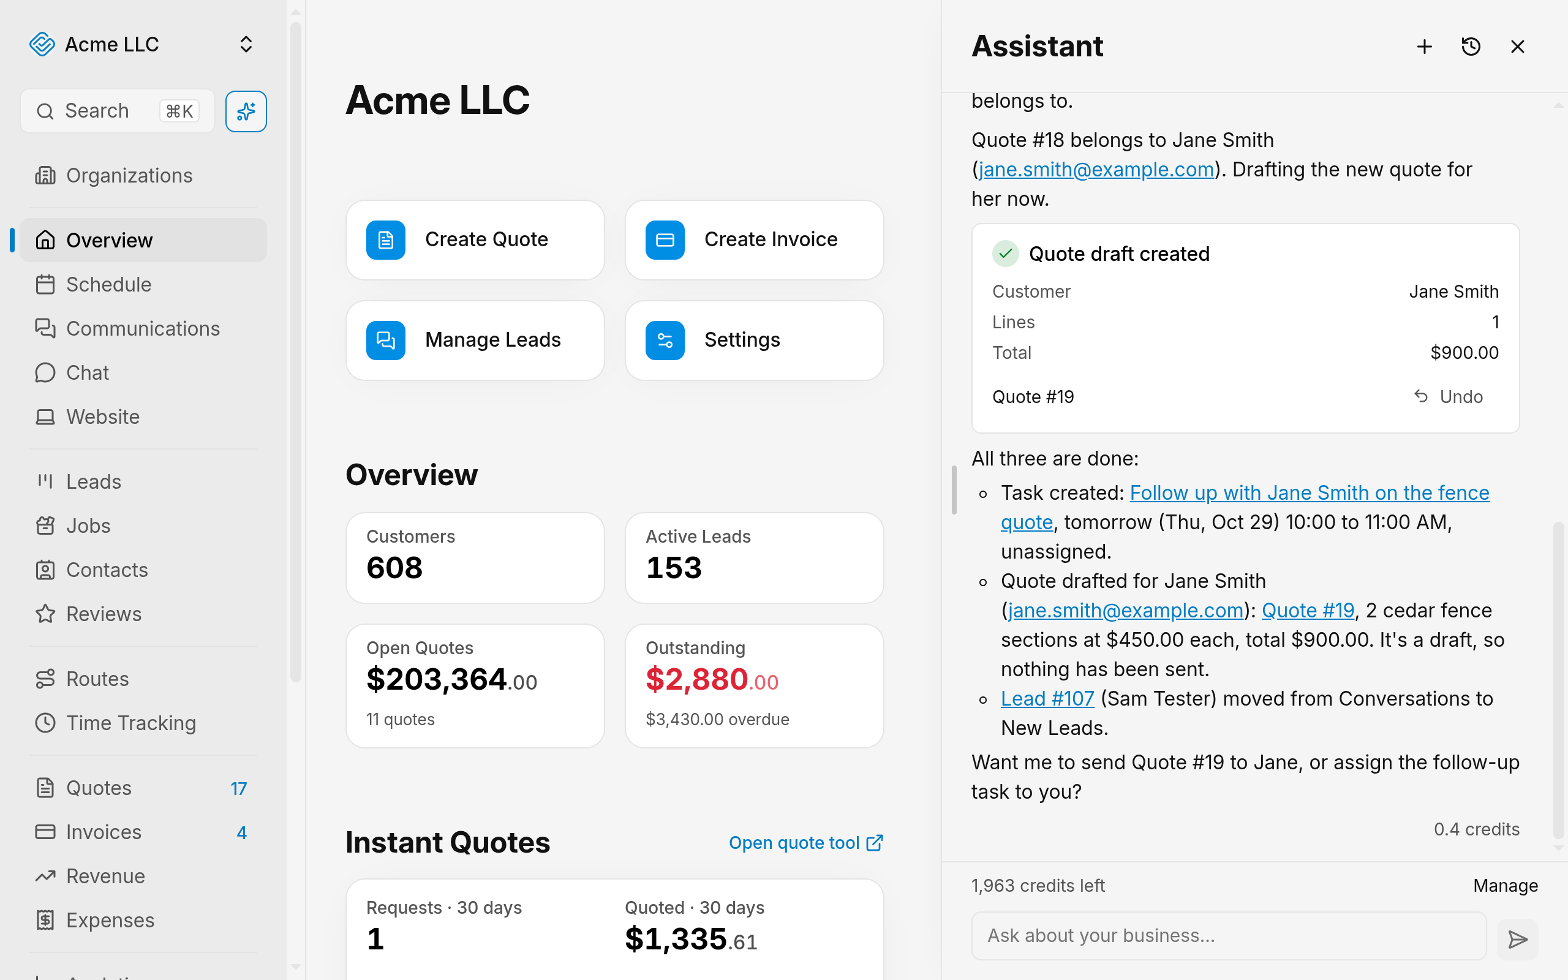Open quote tool external link
The width and height of the screenshot is (1568, 980).
click(x=805, y=843)
